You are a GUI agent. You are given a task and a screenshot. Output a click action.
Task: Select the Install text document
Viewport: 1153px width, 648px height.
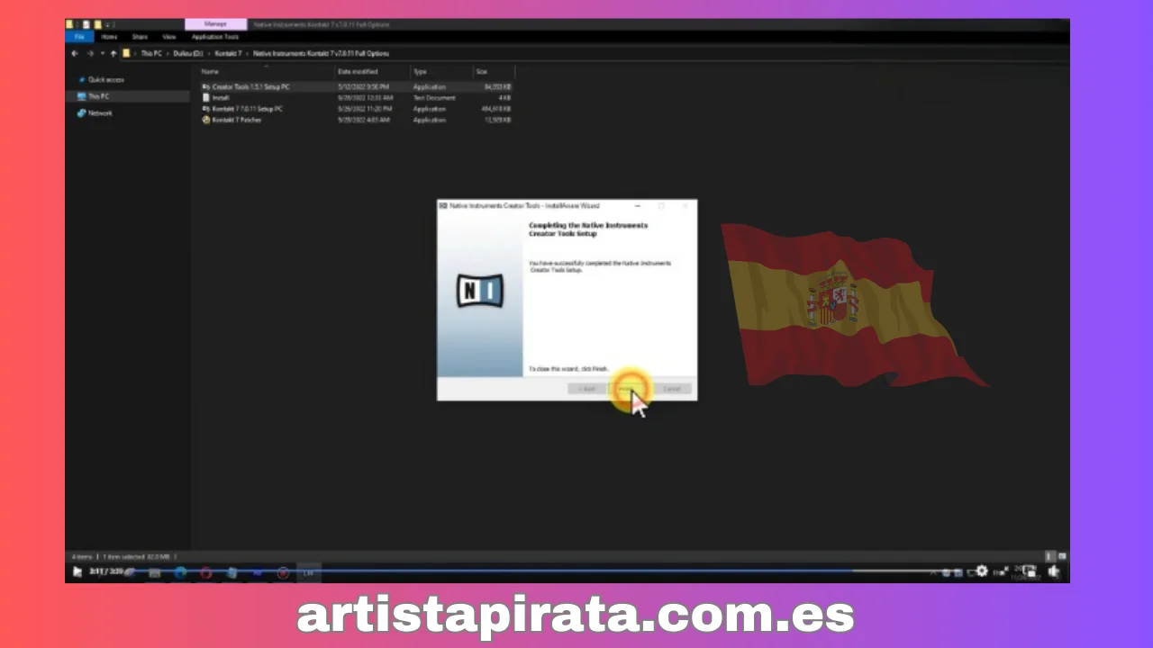pos(221,97)
